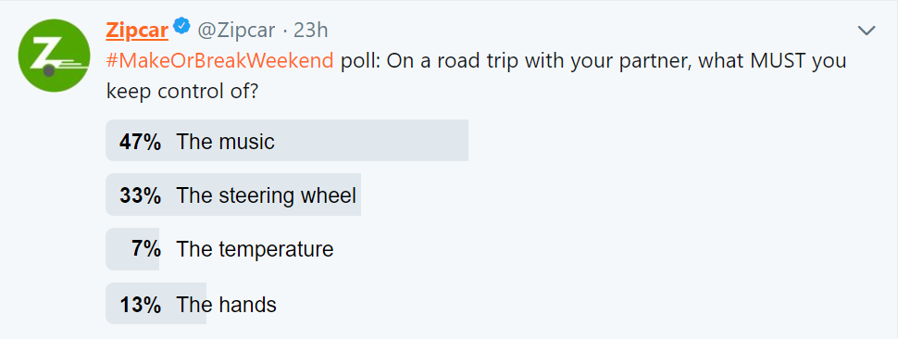This screenshot has height=339, width=898.
Task: Click the 33% result percentage
Action: click(x=140, y=195)
